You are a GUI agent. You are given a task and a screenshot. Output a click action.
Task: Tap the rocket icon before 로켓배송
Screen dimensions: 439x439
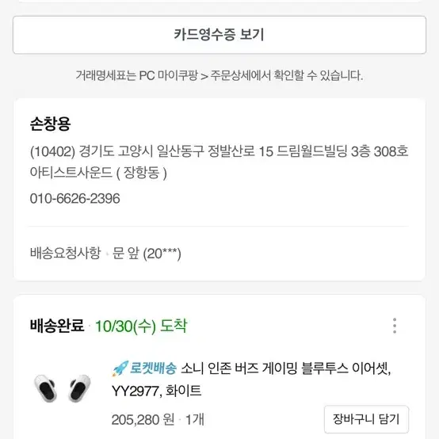(120, 368)
